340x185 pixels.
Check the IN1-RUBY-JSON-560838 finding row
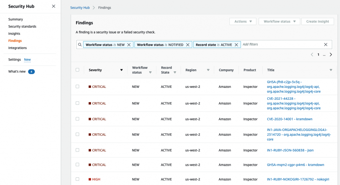point(77,150)
